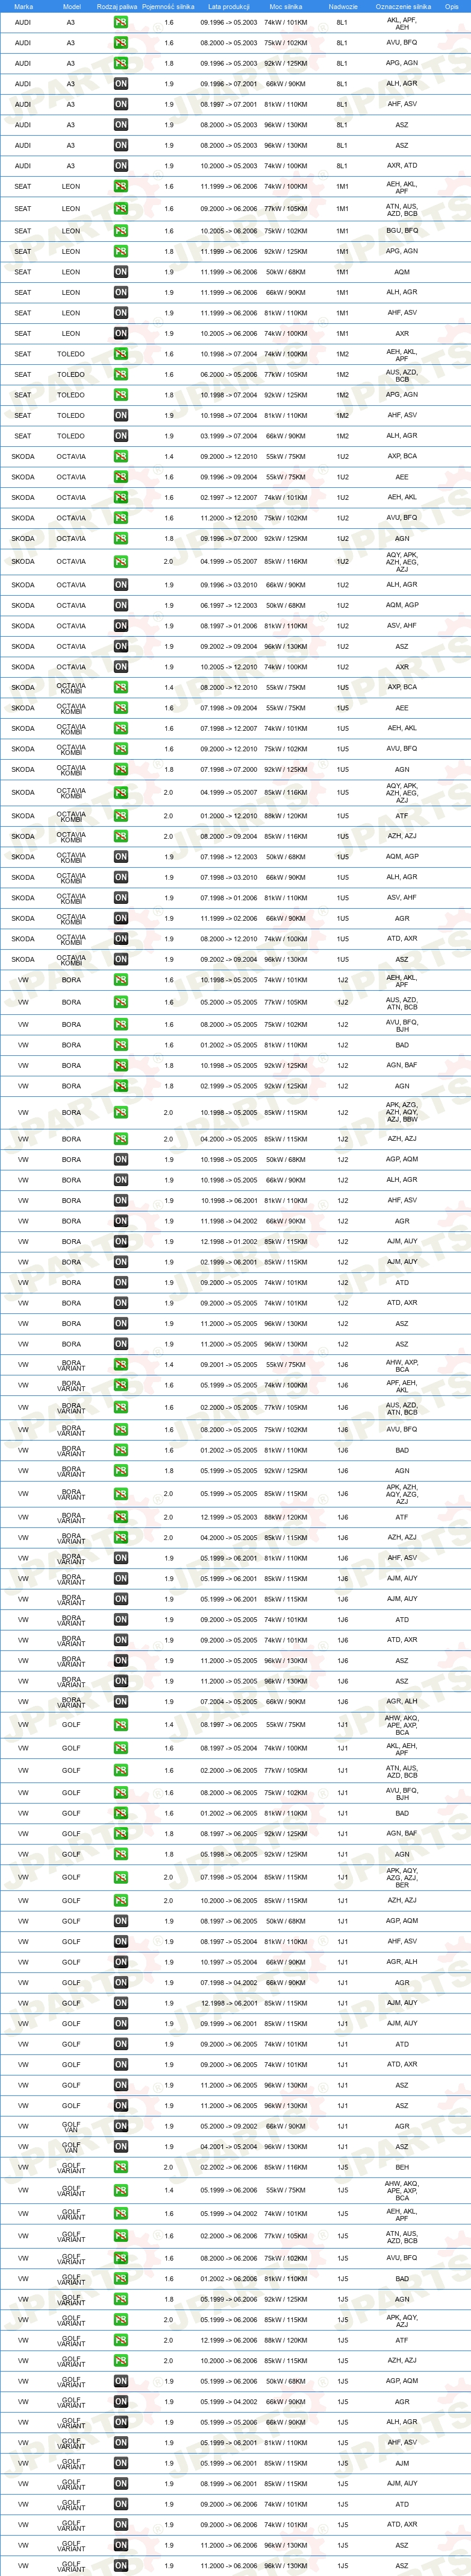This screenshot has width=471, height=2576.
Task: Click petrol icon in Bora Variant ATF row
Action: [120, 1517]
